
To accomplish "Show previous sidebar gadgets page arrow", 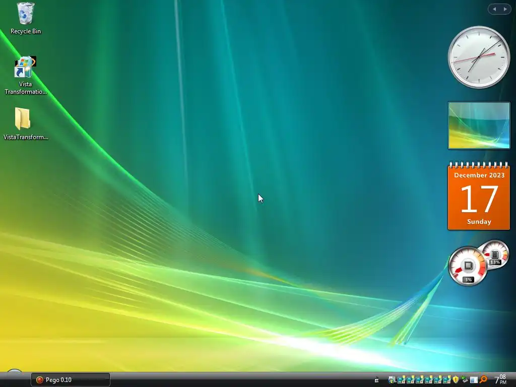I will coord(494,9).
